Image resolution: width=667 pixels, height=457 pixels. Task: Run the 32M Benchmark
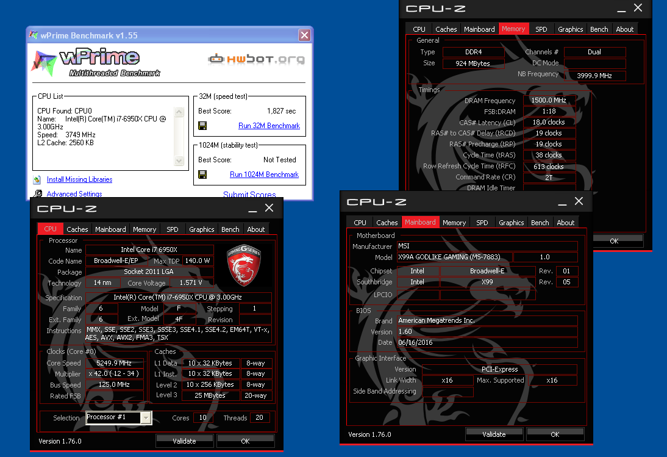(269, 126)
